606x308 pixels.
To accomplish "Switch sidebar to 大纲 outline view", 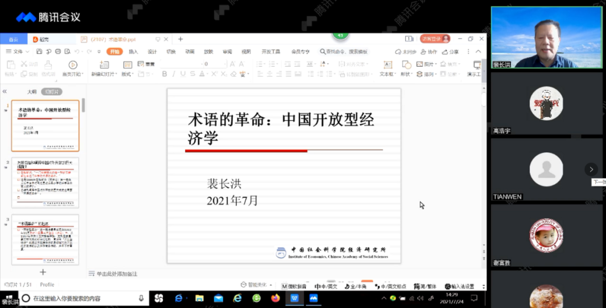I will (32, 91).
